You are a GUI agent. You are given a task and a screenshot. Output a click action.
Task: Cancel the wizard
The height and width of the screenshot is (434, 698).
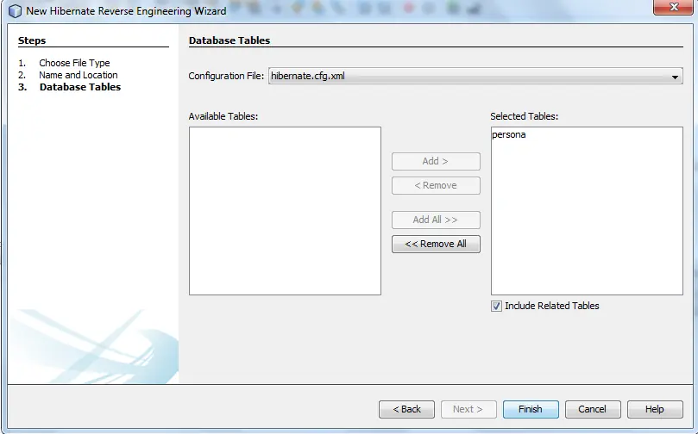[x=593, y=409]
